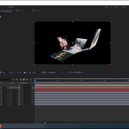
Task: Open the color channel RGB icon menu
Action: point(30,72)
